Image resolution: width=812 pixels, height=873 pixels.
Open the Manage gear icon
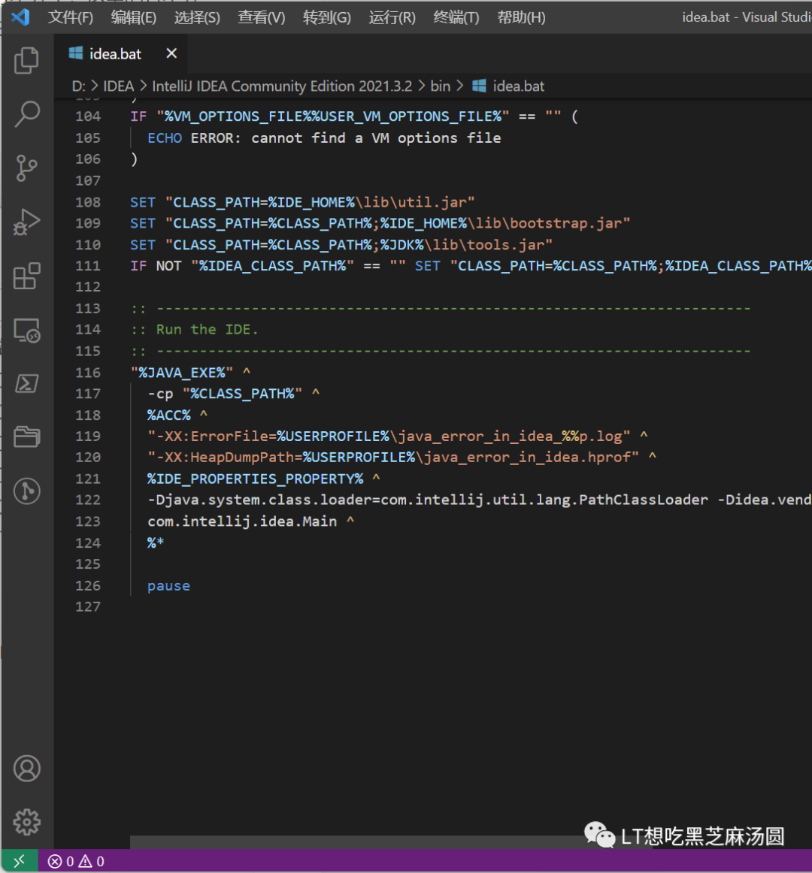[27, 822]
